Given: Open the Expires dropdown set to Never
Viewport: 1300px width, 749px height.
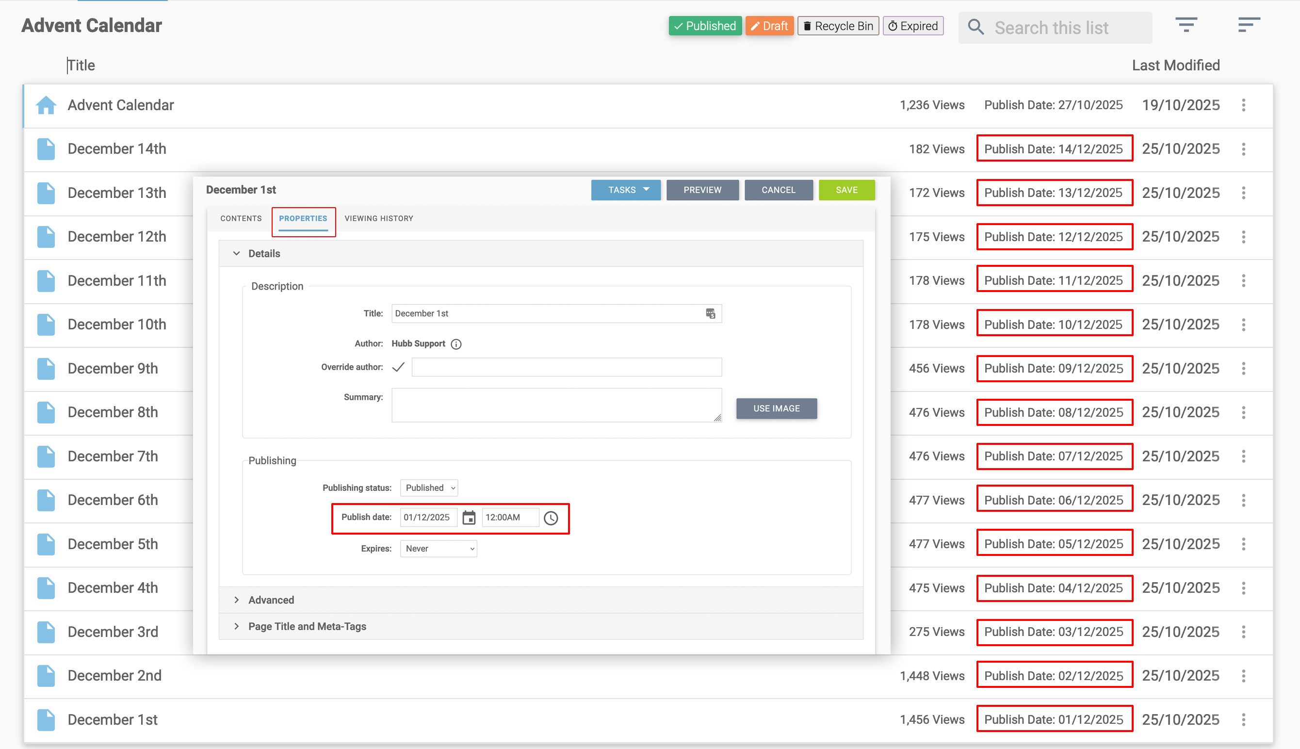Looking at the screenshot, I should 438,548.
